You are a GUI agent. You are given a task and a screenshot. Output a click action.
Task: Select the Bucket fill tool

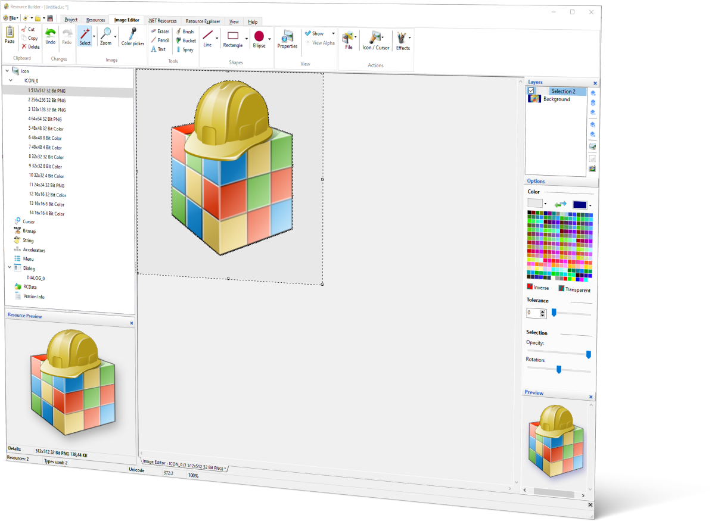pyautogui.click(x=185, y=40)
